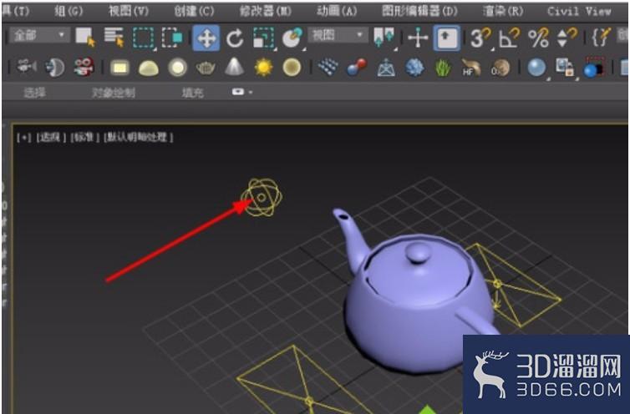
Task: Open the 修改器(M) menu
Action: 265,11
